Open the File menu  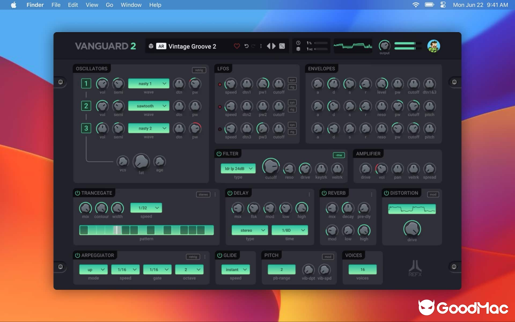(56, 5)
